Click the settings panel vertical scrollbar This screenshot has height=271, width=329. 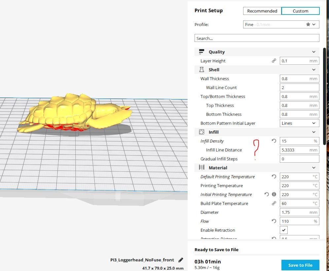325,96
